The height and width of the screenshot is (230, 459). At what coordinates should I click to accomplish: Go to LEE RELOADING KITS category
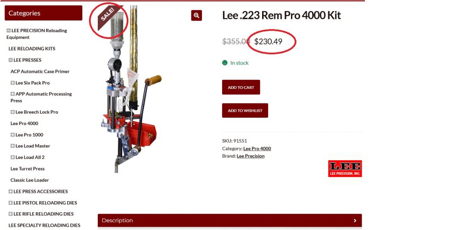click(x=32, y=49)
